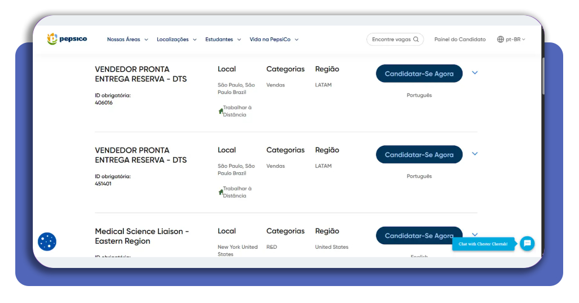Click LATAM region in job 451401

click(x=323, y=166)
